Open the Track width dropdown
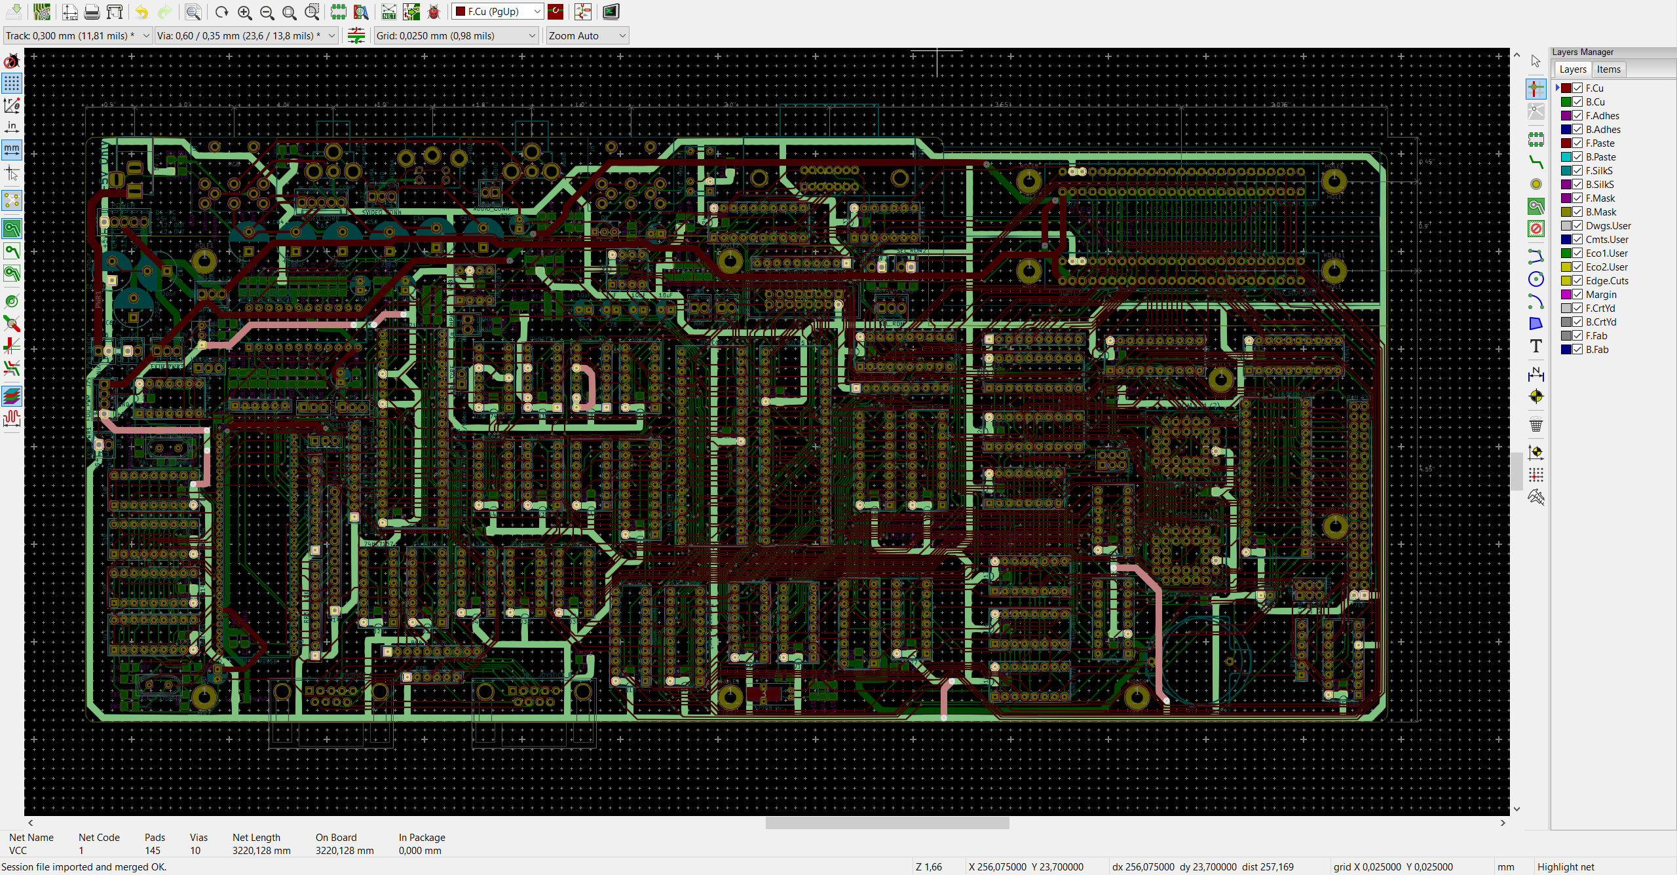 [x=78, y=35]
